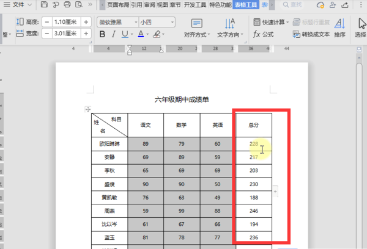Click the print preview icon
Viewport: 367px width, 249px height.
click(x=79, y=5)
